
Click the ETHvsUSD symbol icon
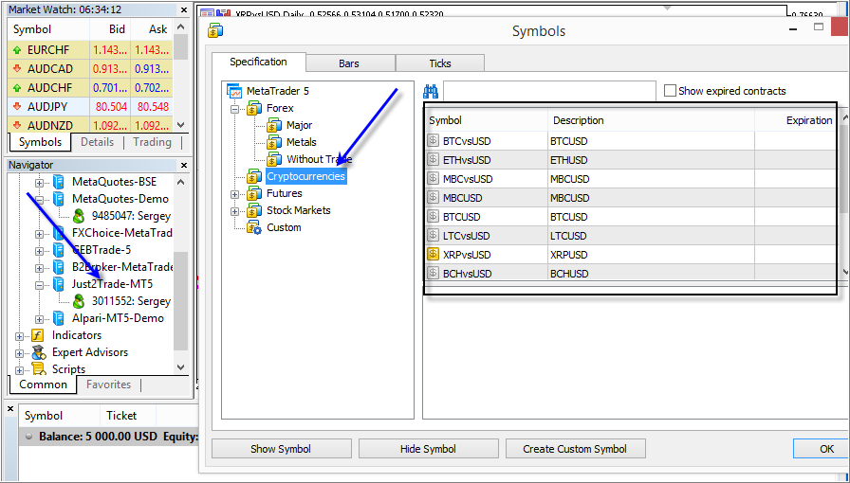tap(433, 160)
